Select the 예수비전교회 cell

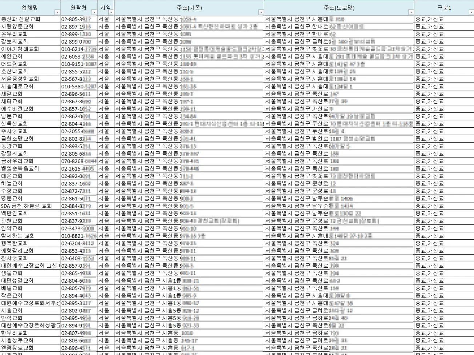[30, 109]
